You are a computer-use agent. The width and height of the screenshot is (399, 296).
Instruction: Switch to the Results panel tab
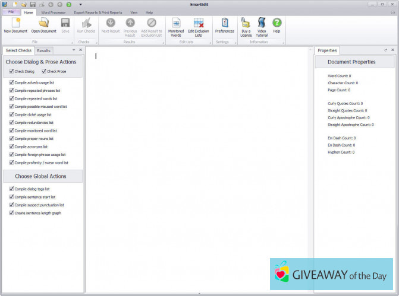[44, 51]
